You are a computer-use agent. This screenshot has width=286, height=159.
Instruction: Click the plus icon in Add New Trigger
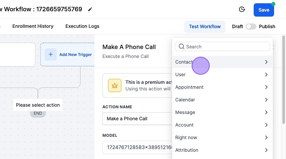(51, 54)
